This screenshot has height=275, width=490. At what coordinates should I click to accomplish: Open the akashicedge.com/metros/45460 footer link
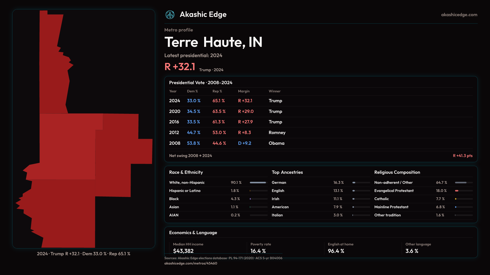tap(191, 263)
